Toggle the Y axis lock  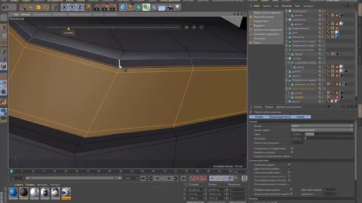pos(72,7)
